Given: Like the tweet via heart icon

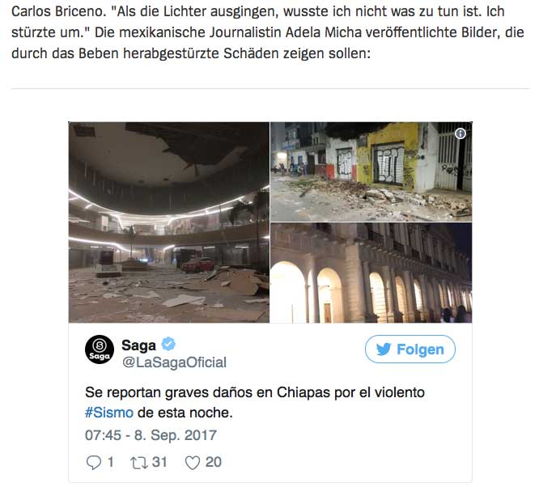Looking at the screenshot, I should tap(193, 463).
